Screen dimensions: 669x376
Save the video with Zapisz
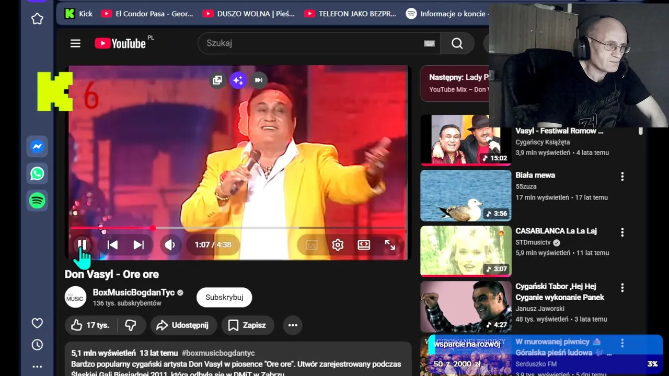pos(248,325)
